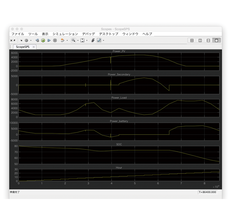Click the Power_battery plot title

tap(119, 121)
